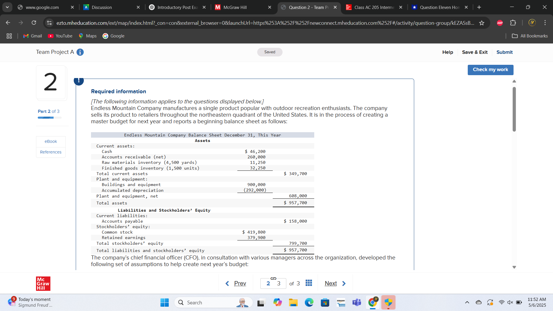The height and width of the screenshot is (311, 553).
Task: Open the browser extensions puzzle icon
Action: (513, 23)
